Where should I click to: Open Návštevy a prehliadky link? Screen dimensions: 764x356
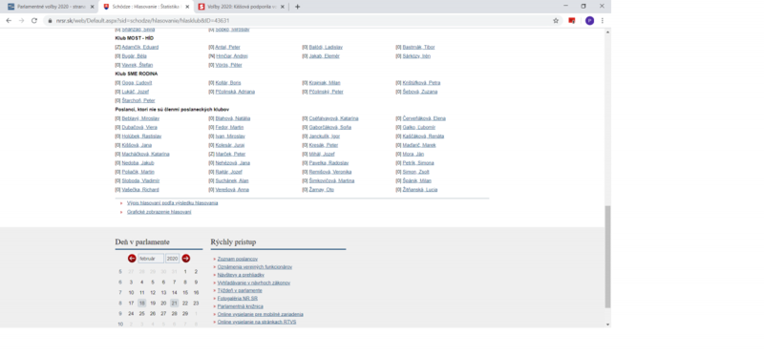[x=241, y=275]
